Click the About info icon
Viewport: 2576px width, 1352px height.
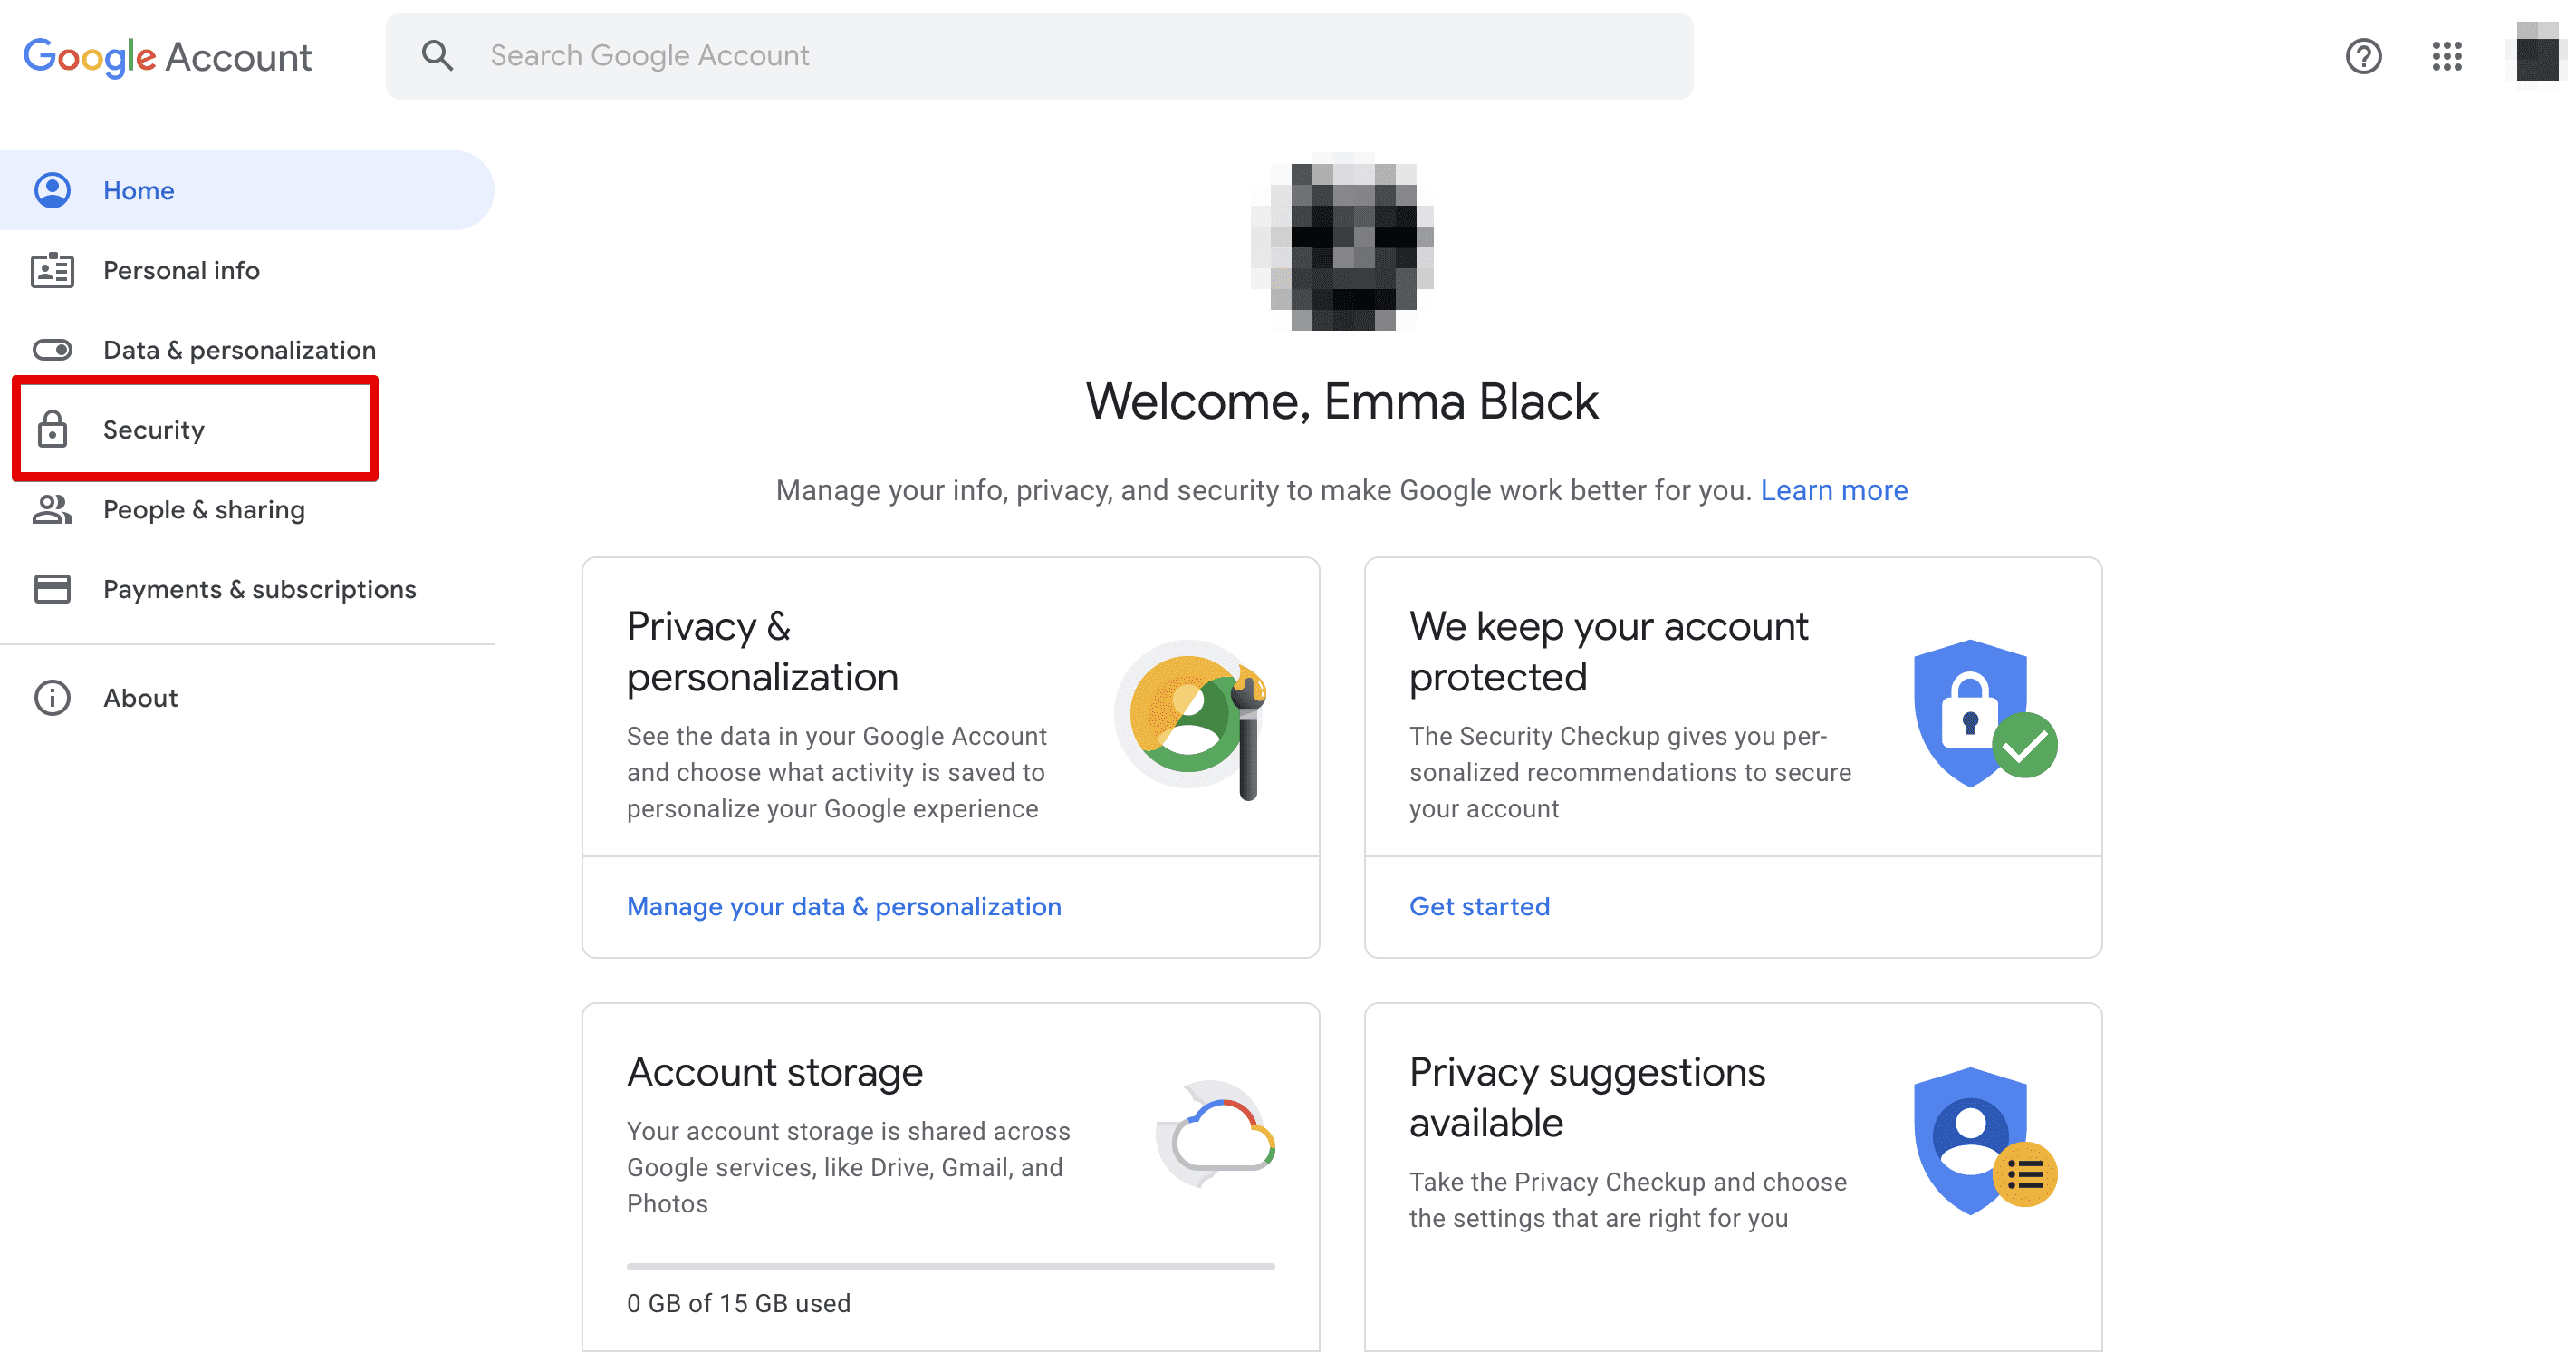tap(52, 698)
